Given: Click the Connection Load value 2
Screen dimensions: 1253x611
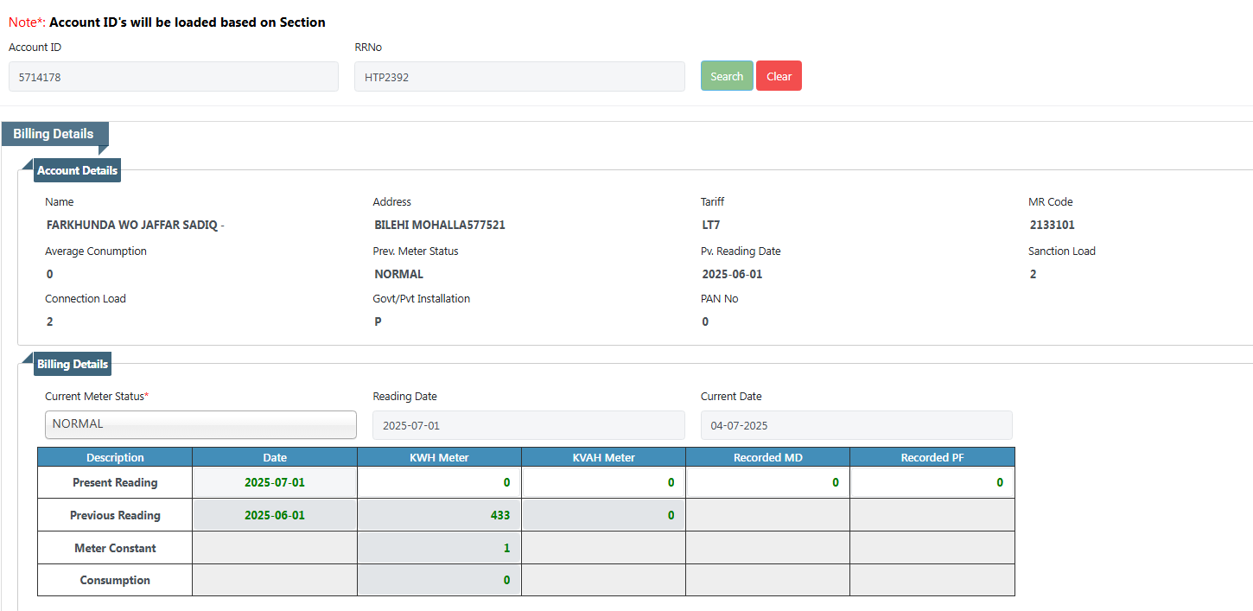Looking at the screenshot, I should [x=50, y=321].
